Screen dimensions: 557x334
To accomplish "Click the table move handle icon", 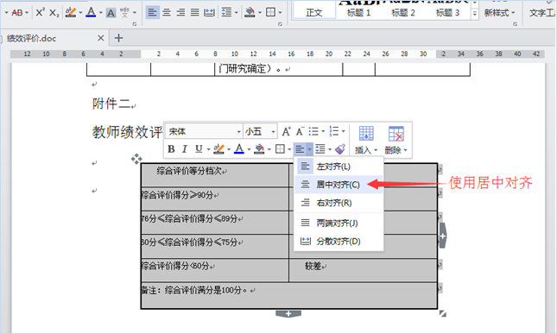I will click(136, 159).
